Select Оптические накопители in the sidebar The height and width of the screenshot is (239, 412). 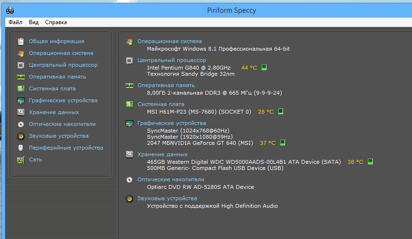coord(62,124)
